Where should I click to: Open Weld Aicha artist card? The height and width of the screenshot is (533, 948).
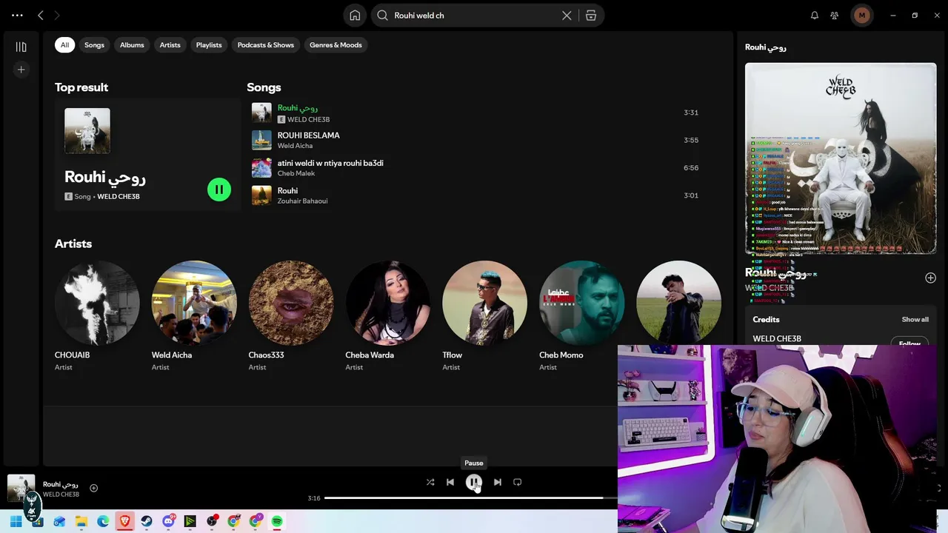(x=194, y=316)
